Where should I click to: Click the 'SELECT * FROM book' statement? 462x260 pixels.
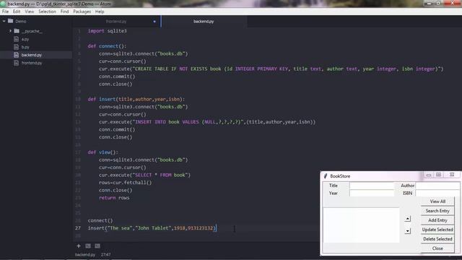coord(144,175)
